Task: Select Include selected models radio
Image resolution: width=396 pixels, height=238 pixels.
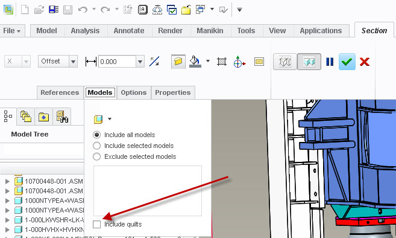Action: click(x=96, y=146)
